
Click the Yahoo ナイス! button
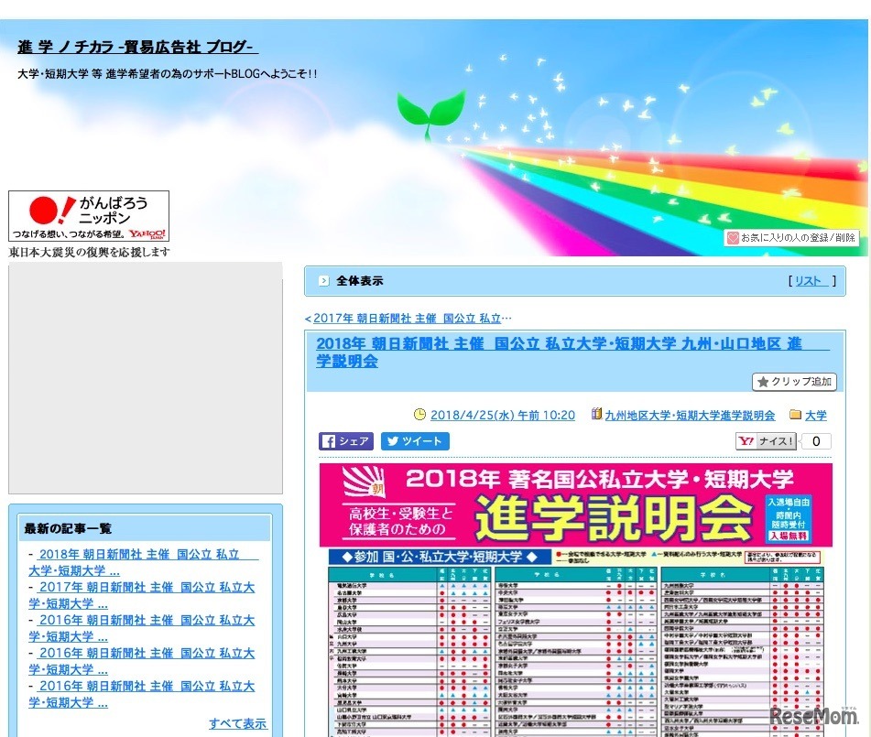coord(766,441)
